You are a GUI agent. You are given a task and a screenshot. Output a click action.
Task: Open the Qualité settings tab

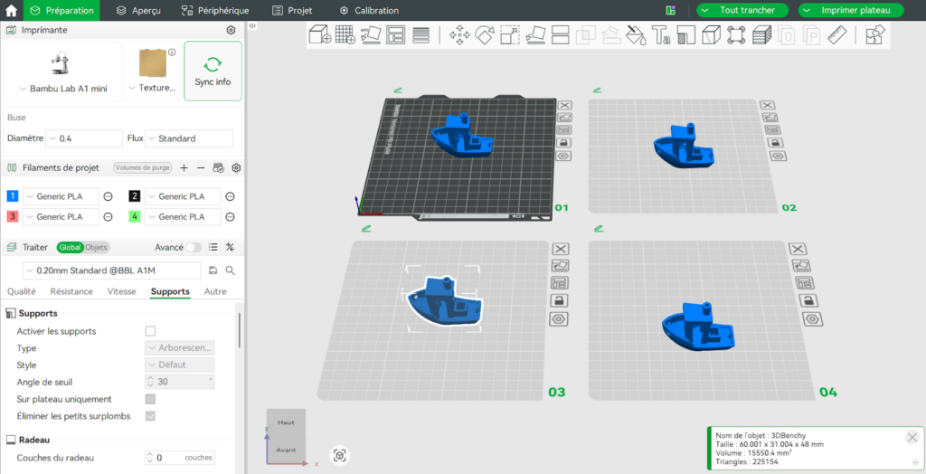22,291
